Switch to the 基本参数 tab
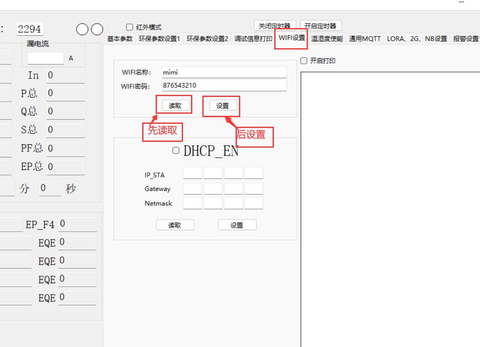The image size is (480, 347). click(x=120, y=39)
